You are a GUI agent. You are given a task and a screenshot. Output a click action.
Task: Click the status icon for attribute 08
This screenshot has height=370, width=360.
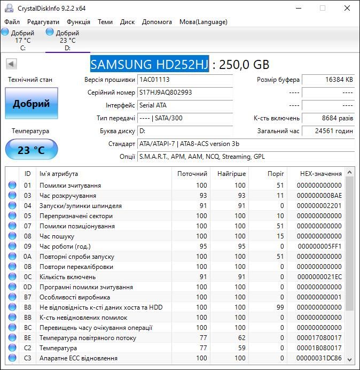[12, 236]
